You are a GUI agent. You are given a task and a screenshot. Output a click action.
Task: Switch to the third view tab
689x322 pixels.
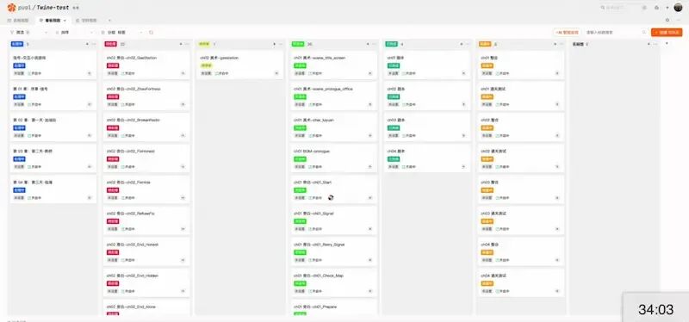tap(87, 20)
